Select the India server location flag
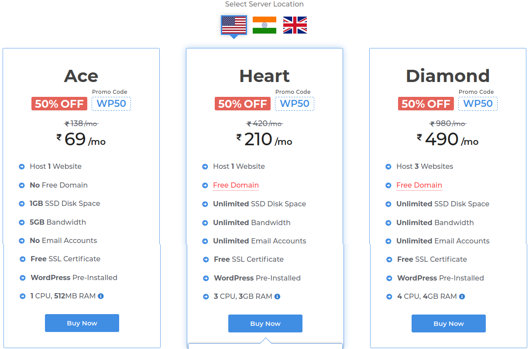This screenshot has height=349, width=529. coord(264,25)
